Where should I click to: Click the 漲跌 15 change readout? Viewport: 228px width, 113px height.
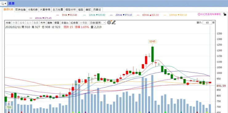(x=68, y=27)
